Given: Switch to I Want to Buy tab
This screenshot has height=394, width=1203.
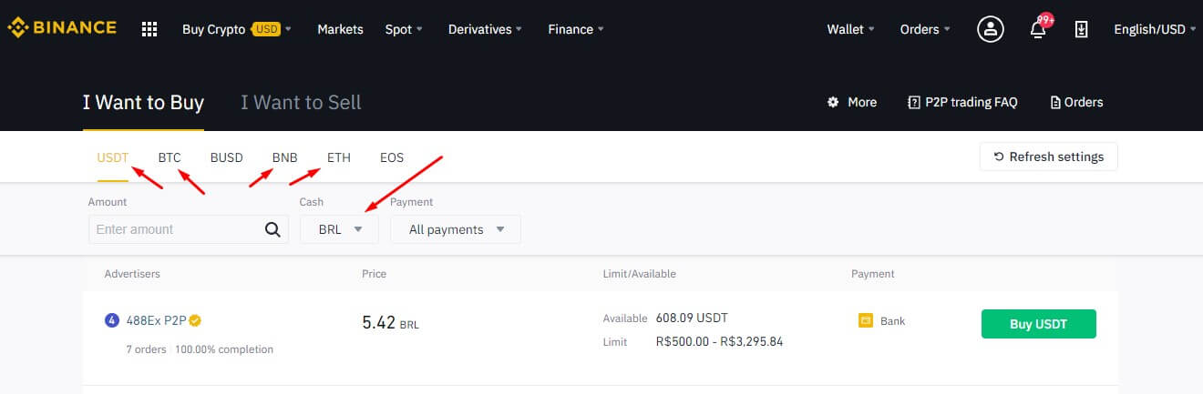Looking at the screenshot, I should point(143,102).
